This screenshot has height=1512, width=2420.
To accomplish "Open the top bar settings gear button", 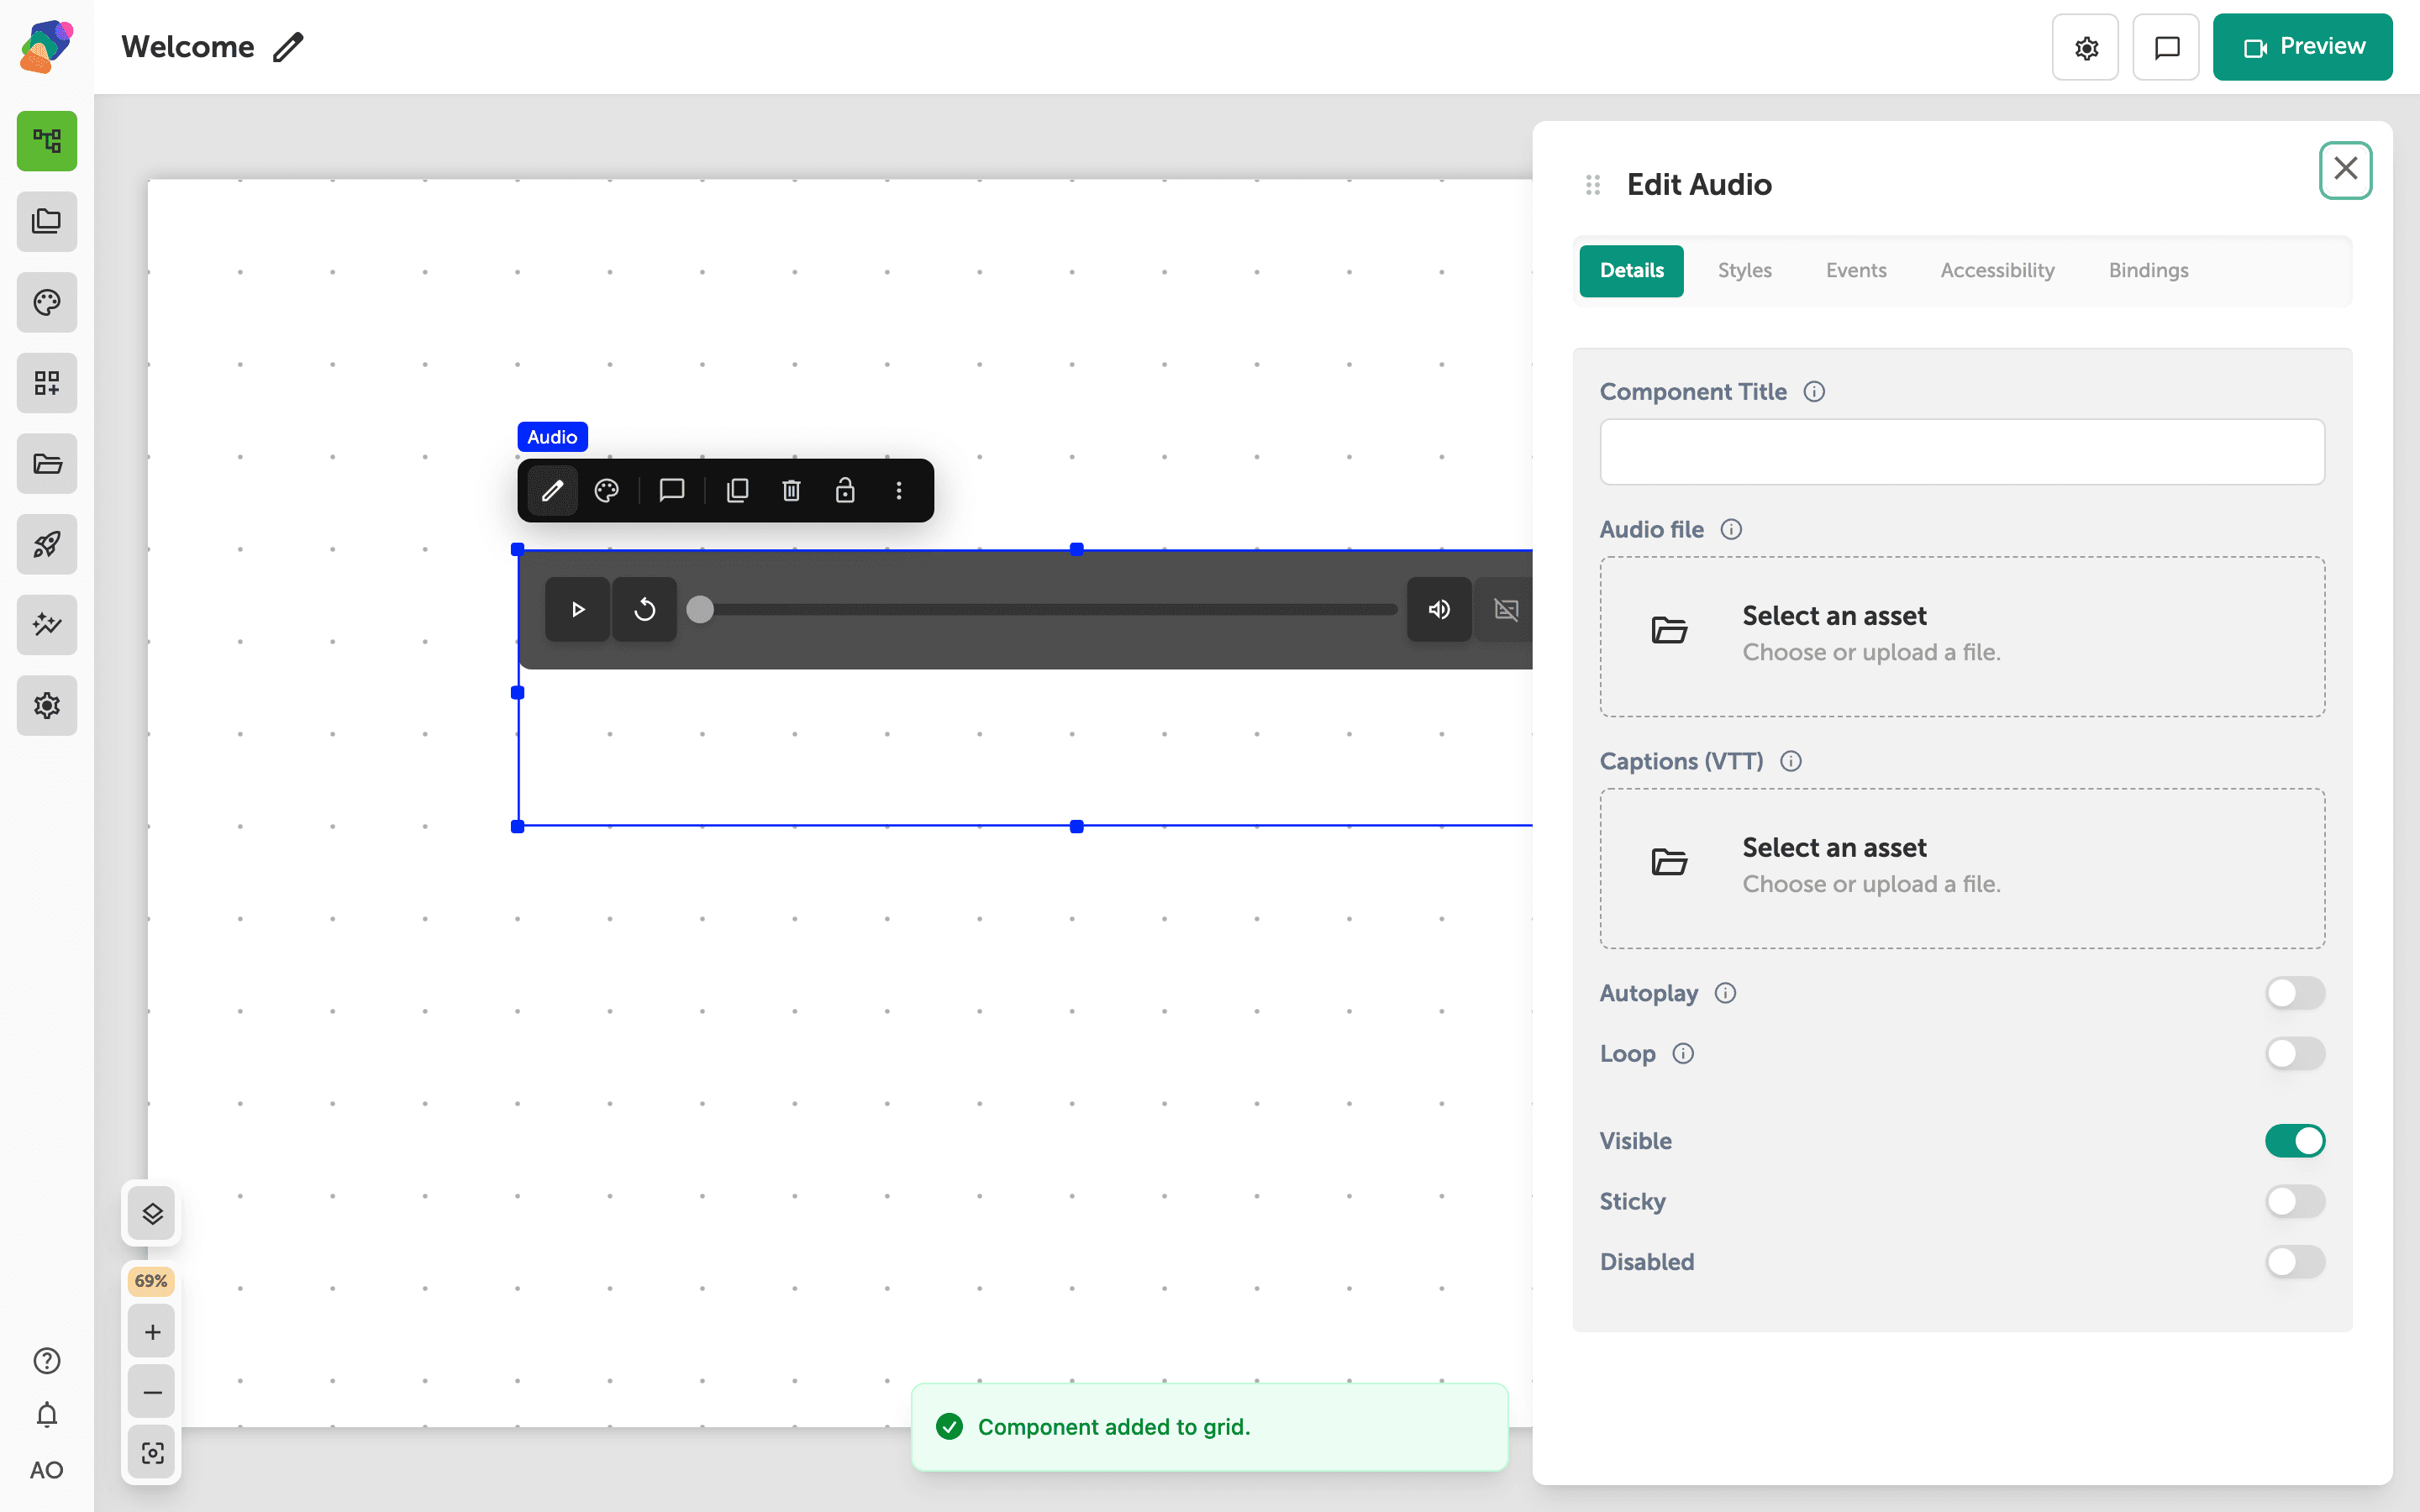I will click(x=2085, y=47).
